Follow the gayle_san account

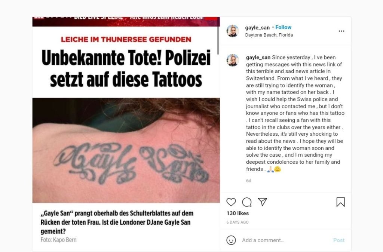(x=284, y=27)
